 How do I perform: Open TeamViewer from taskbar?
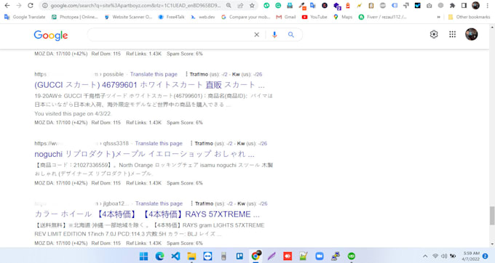click(x=207, y=256)
